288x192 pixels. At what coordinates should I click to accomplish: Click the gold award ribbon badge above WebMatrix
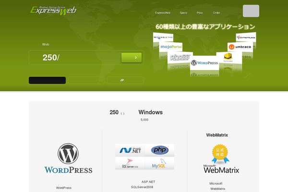pos(220,154)
